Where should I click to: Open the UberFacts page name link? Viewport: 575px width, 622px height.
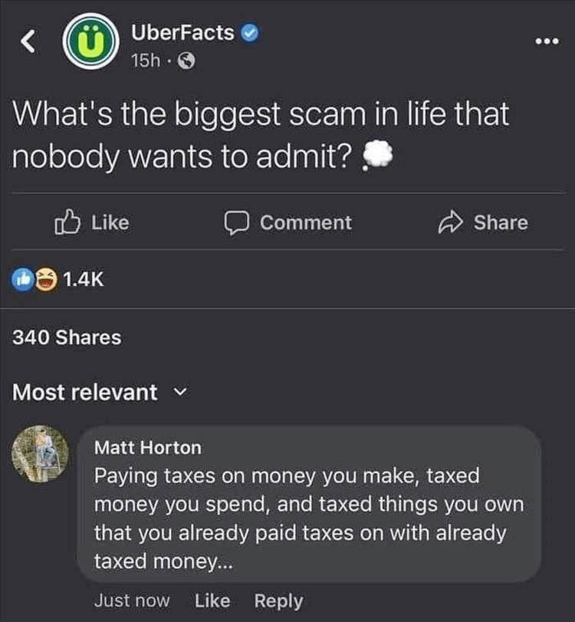click(182, 33)
